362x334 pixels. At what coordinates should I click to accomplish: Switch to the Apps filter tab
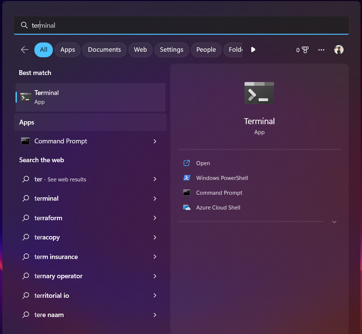coord(68,50)
